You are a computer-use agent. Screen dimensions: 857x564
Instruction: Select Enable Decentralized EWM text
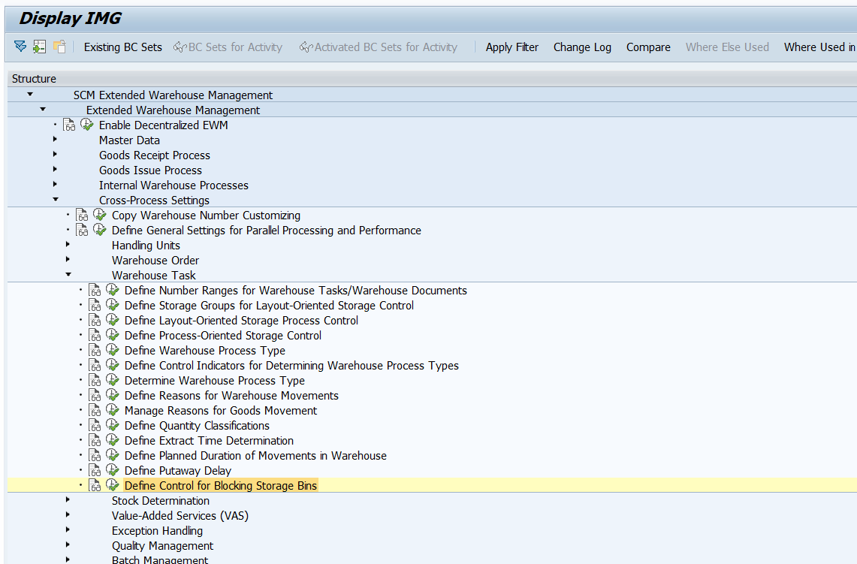(164, 125)
